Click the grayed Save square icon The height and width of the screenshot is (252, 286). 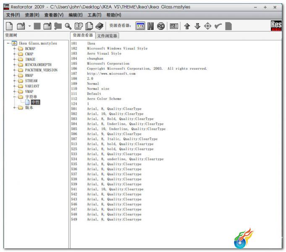click(x=37, y=26)
